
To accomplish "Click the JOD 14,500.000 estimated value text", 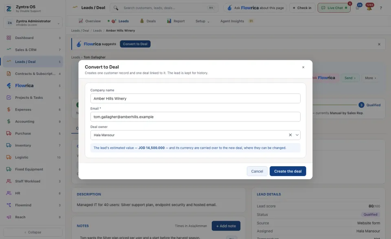I will click(x=152, y=148).
